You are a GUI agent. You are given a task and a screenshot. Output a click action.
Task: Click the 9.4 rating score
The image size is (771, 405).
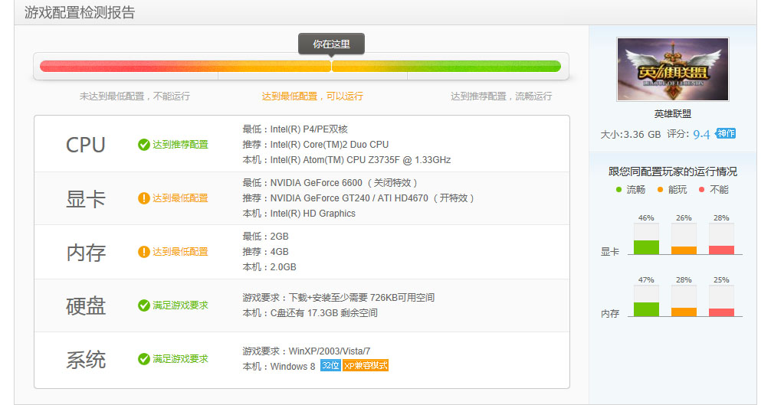[701, 134]
